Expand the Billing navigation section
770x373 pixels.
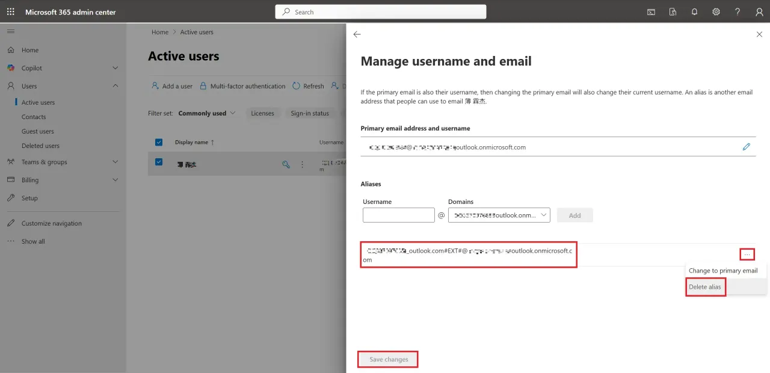[115, 180]
